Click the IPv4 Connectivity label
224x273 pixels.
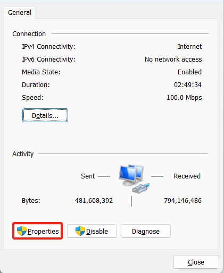pos(48,47)
